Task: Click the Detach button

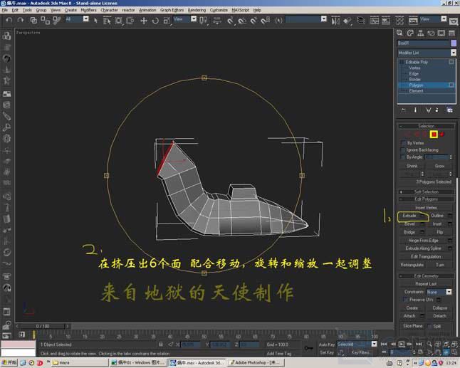Action: (x=439, y=316)
